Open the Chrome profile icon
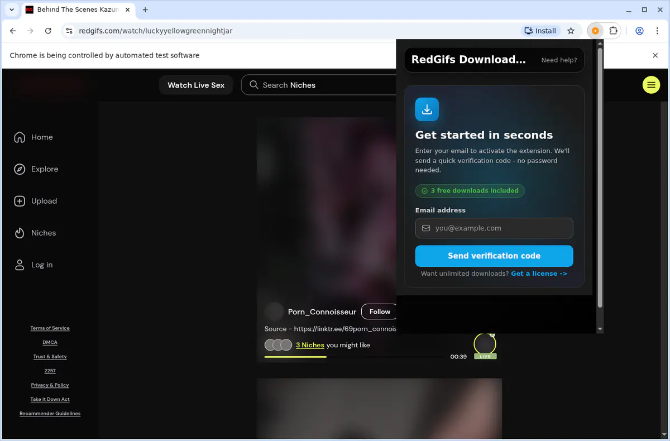Screen dimensions: 670x441 pos(640,31)
